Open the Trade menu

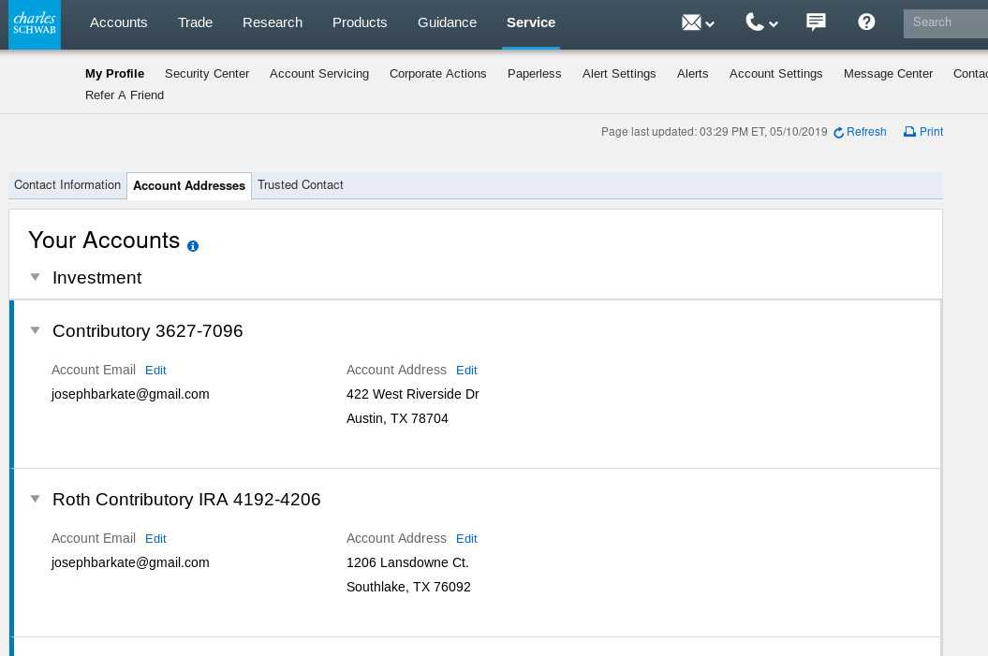196,22
